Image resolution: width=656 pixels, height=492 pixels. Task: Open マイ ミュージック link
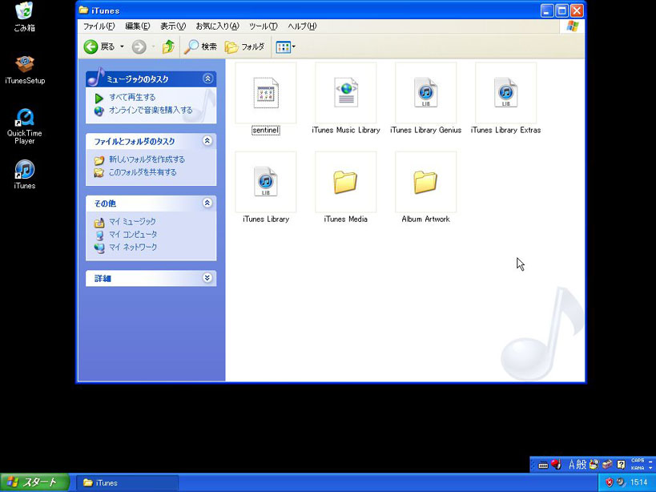(x=132, y=222)
